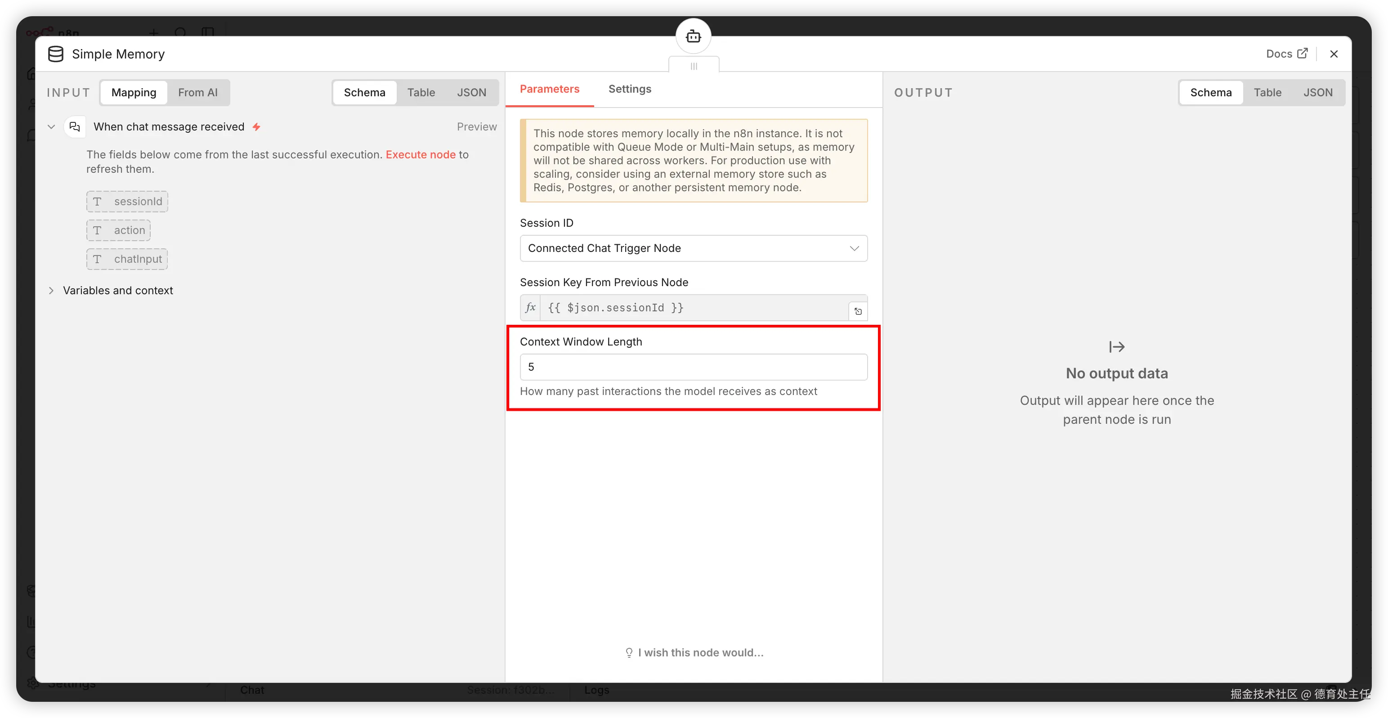Collapse When chat message received section
The height and width of the screenshot is (718, 1388).
pos(51,127)
